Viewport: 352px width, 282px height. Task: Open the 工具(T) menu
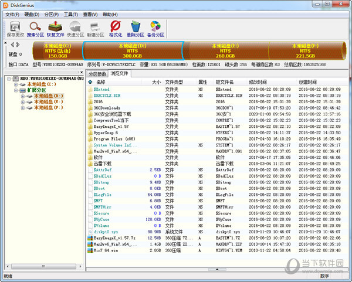pyautogui.click(x=71, y=15)
